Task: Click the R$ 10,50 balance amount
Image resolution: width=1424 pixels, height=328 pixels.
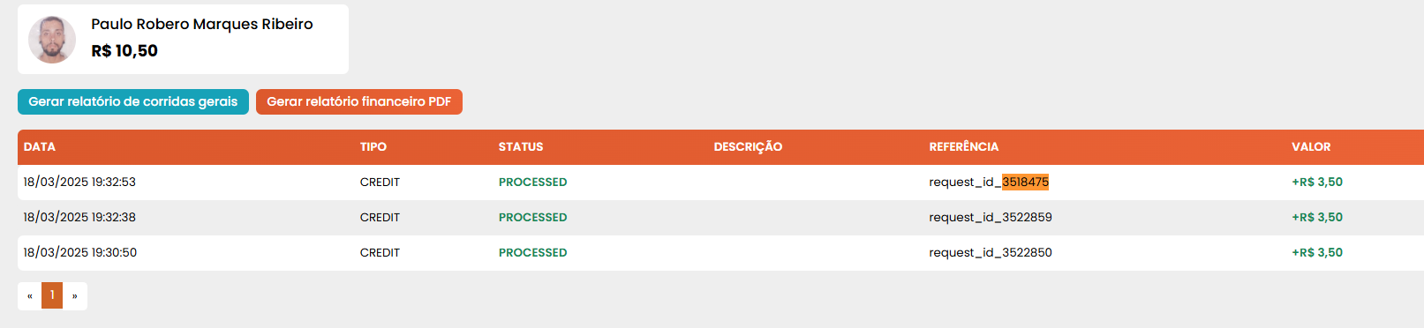Action: (124, 50)
